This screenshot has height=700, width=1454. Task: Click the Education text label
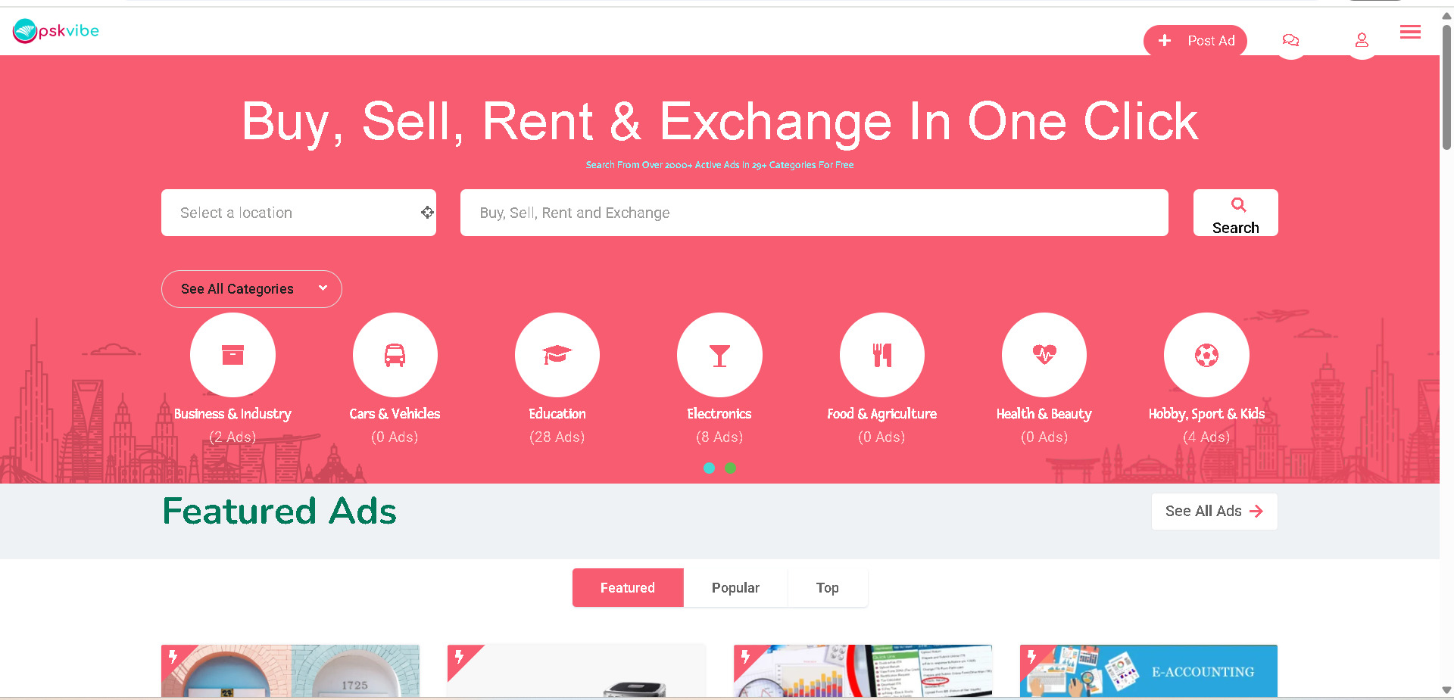tap(557, 414)
